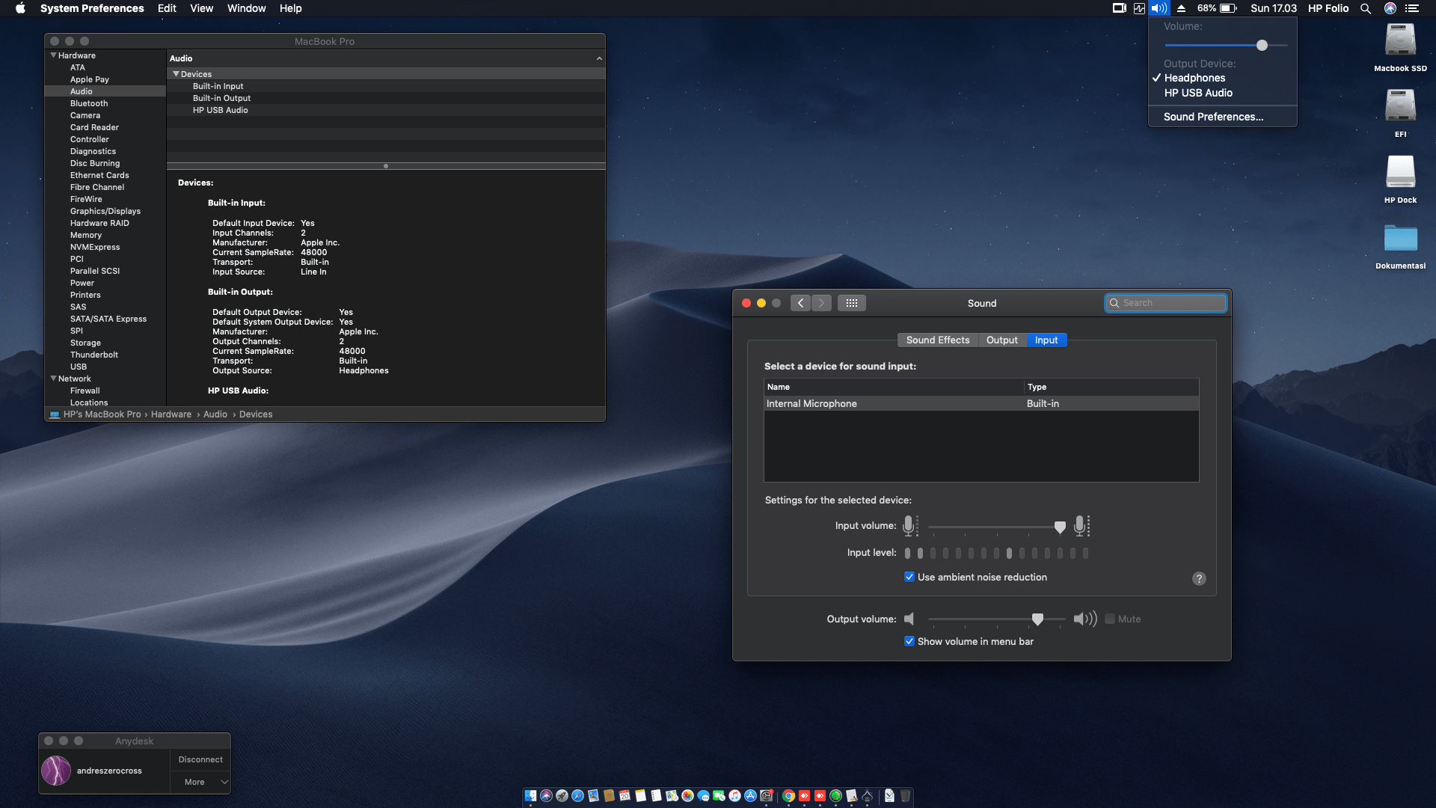Click the volume icon in menu bar
The width and height of the screenshot is (1436, 808).
tap(1159, 8)
